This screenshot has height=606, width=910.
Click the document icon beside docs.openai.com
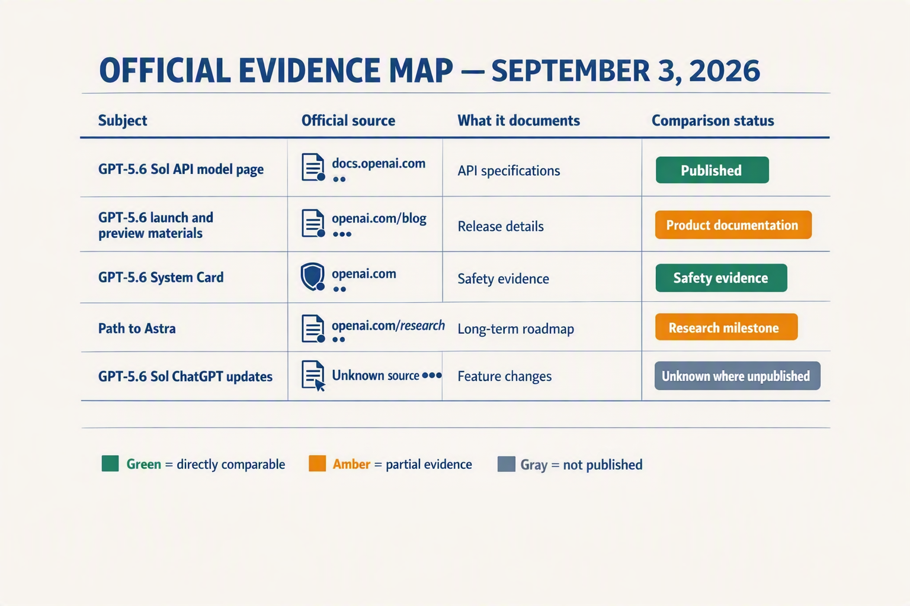[313, 167]
